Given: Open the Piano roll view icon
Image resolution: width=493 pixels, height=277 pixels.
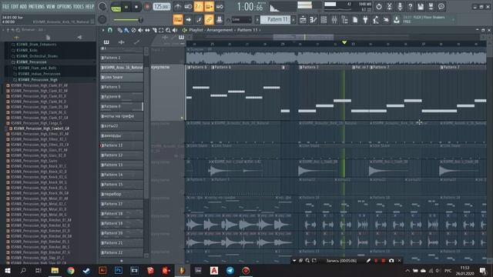Looking at the screenshot, I should click(x=314, y=20).
